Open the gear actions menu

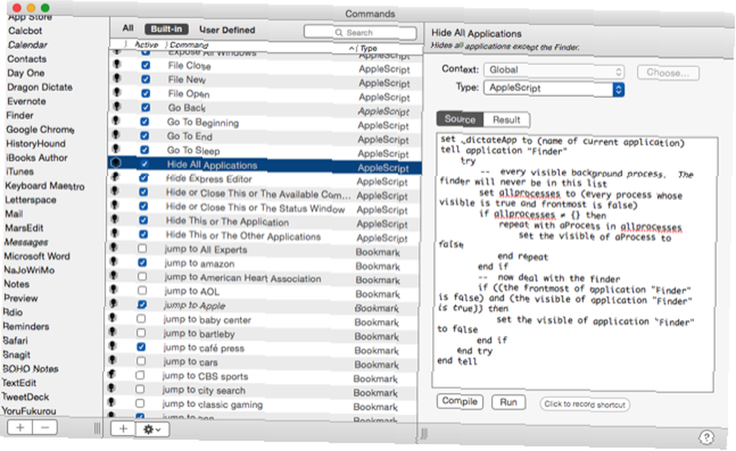point(152,429)
